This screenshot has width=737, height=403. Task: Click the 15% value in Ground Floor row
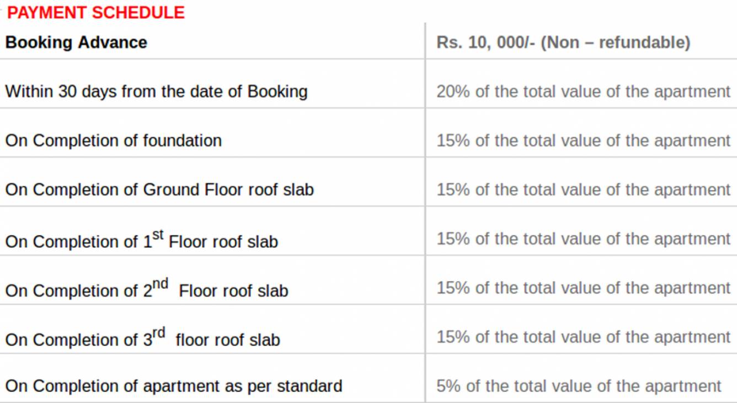click(x=583, y=189)
